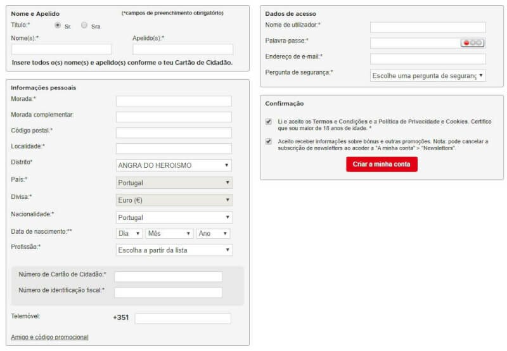507x351 pixels.
Task: Focus the Número de identificação fiscal field
Action: 168,293
